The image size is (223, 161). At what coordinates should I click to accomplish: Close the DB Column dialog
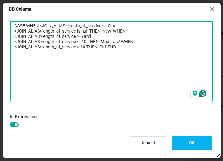point(212,9)
